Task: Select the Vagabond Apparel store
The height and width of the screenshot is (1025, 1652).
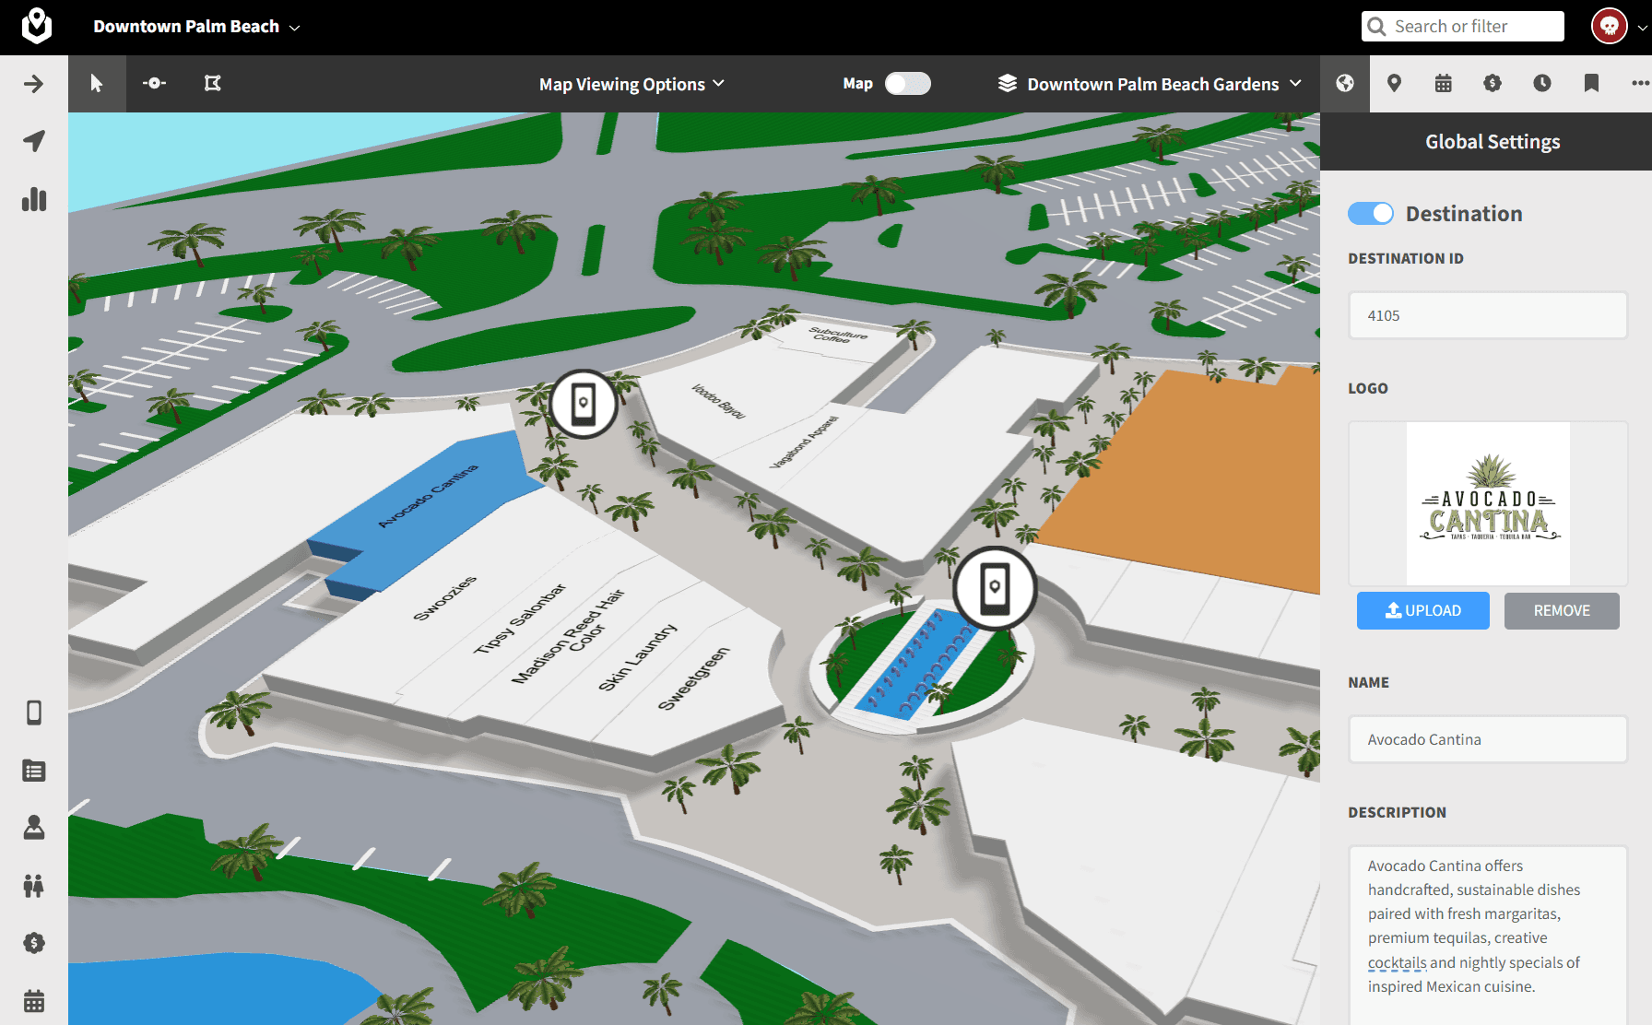Action: coord(804,442)
